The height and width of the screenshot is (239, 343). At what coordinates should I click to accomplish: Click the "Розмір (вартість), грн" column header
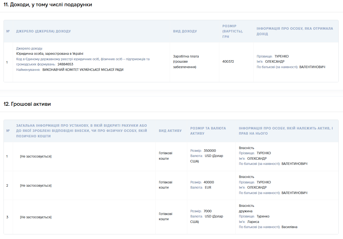point(232,31)
